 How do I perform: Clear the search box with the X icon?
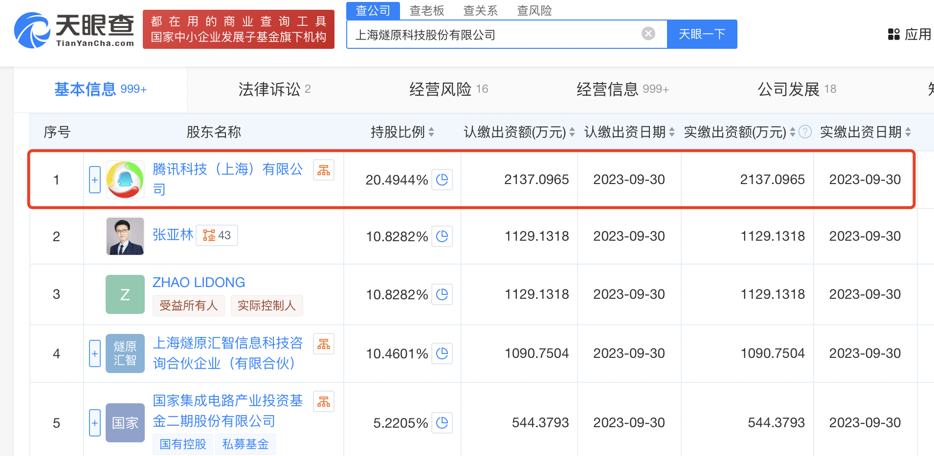pyautogui.click(x=648, y=34)
